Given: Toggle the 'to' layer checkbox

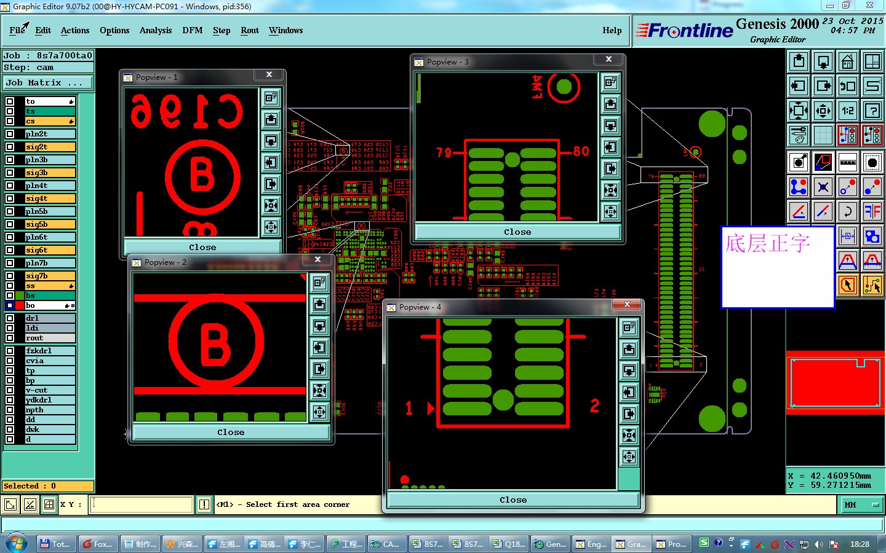Looking at the screenshot, I should click(x=10, y=101).
